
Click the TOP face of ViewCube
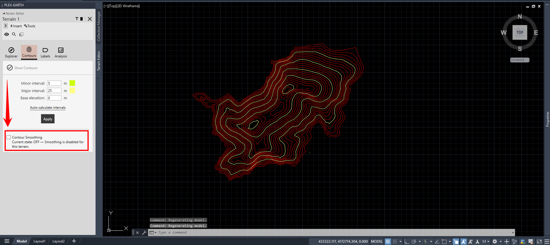(x=520, y=32)
